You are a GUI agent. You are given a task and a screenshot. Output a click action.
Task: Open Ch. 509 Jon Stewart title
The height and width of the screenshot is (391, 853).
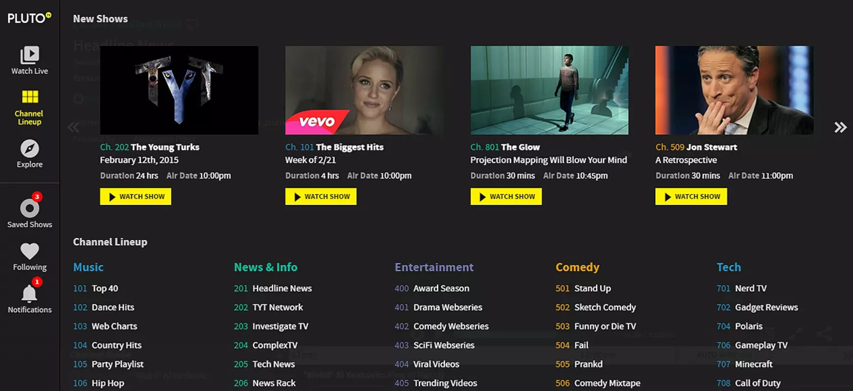point(696,147)
